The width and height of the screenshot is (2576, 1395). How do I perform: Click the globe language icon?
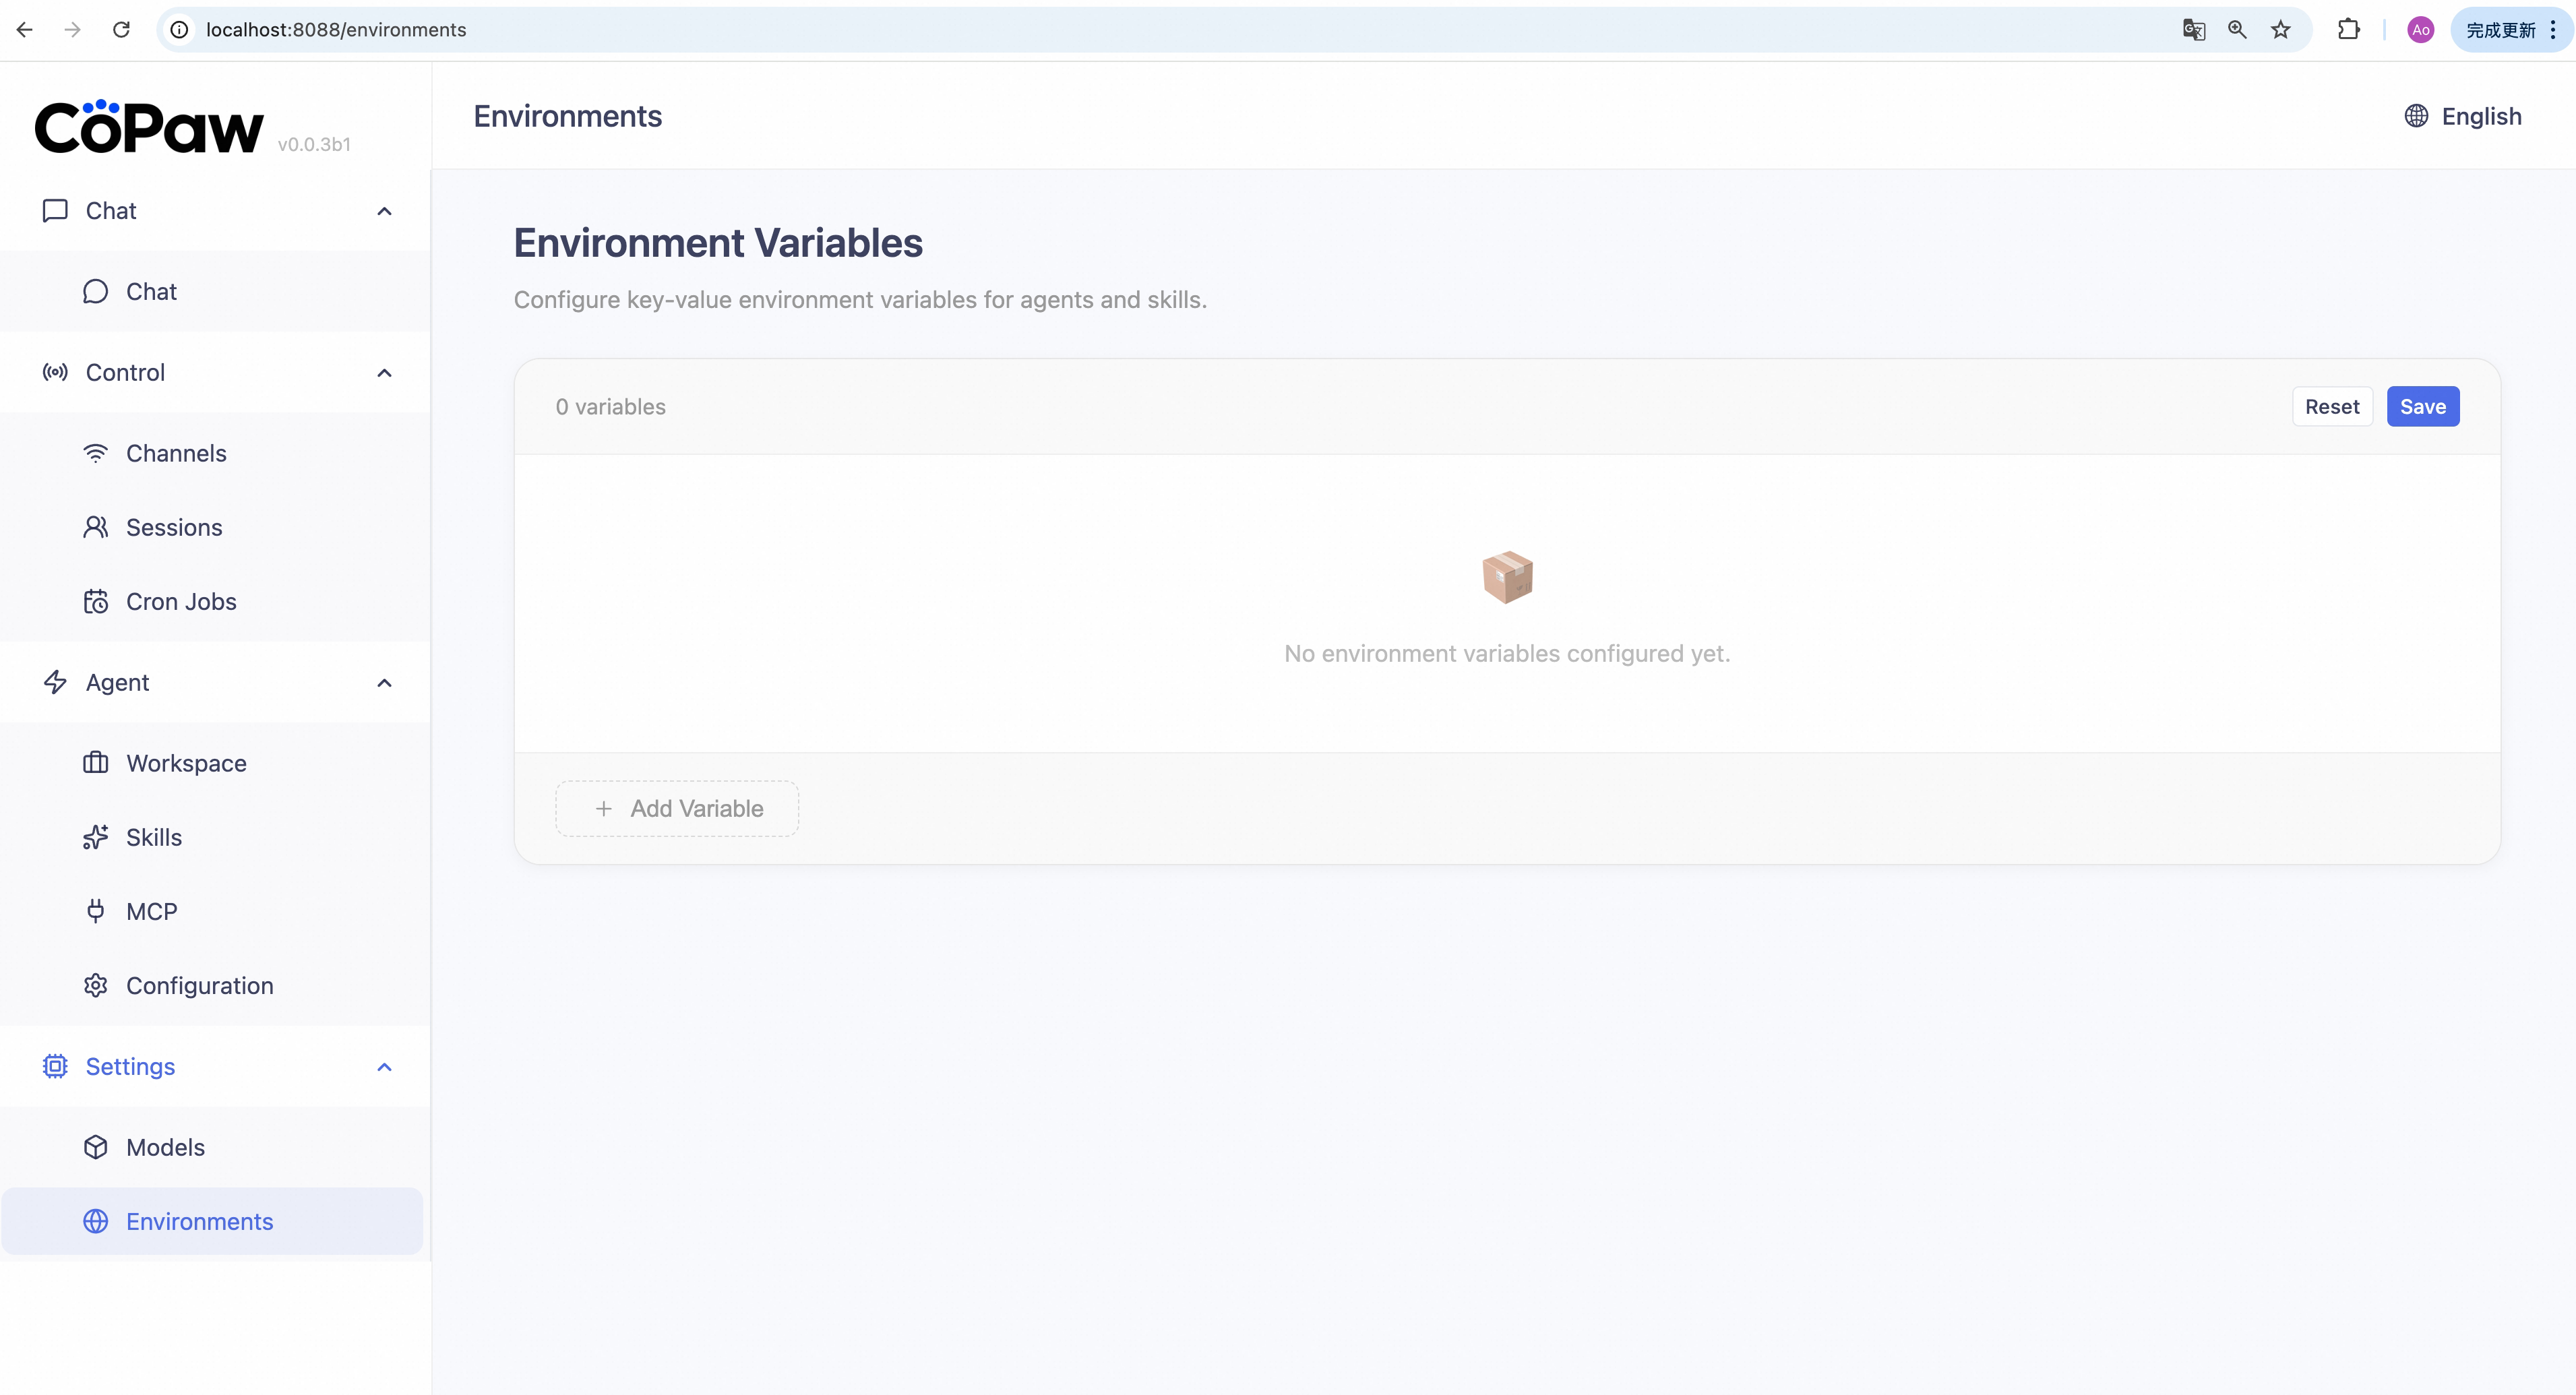tap(2416, 116)
